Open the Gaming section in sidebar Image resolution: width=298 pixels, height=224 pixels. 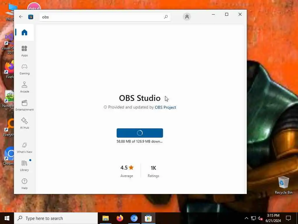point(24,69)
